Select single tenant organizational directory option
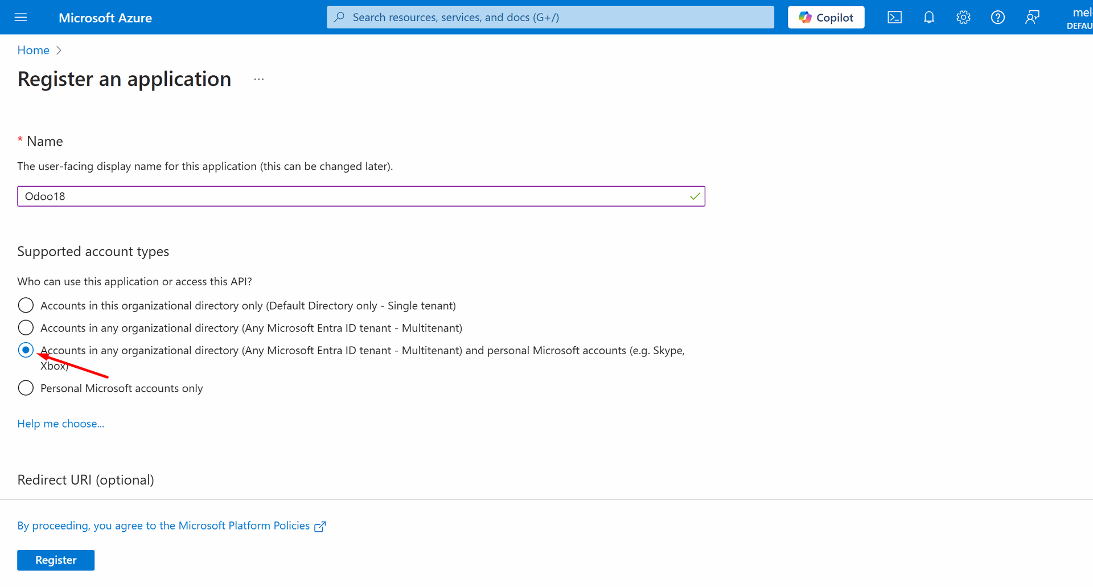1093x587 pixels. [x=26, y=305]
